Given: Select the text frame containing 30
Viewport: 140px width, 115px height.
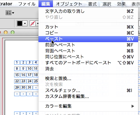Looking at the screenshot, I should click(23, 88).
